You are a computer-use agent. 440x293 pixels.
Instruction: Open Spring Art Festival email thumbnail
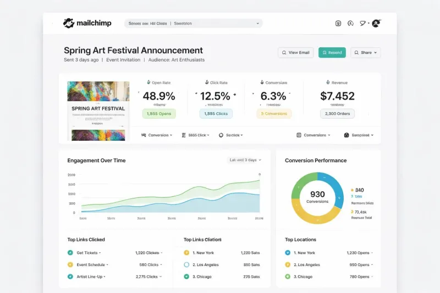coord(98,111)
